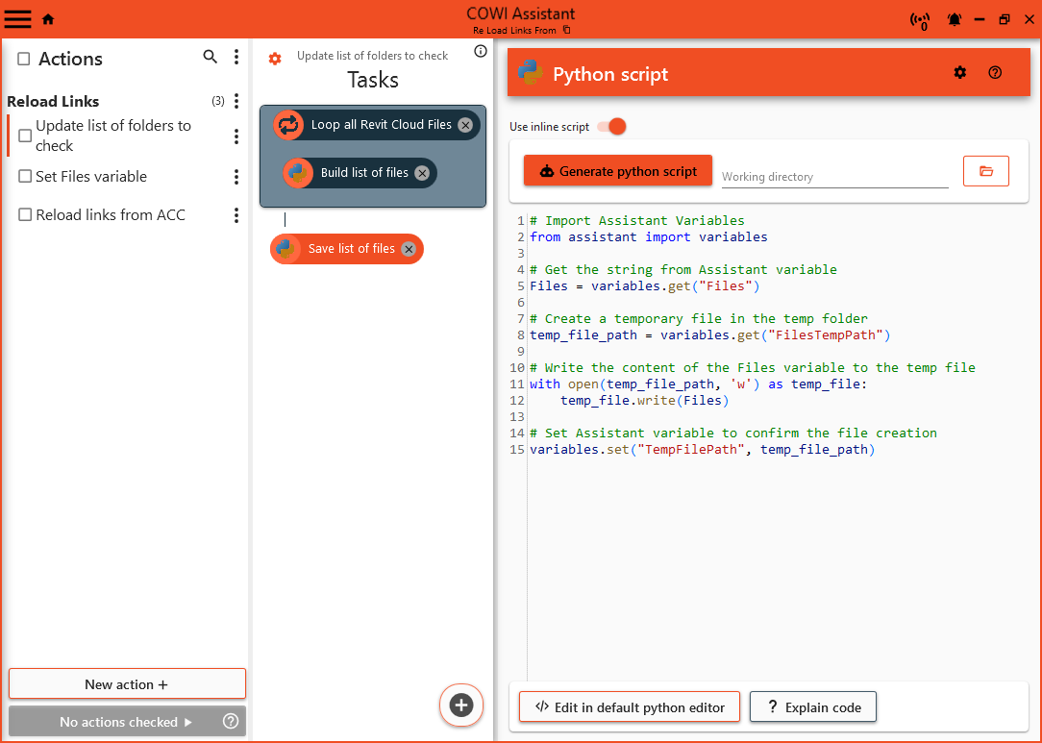Click the tasks info icon
This screenshot has height=743, width=1042.
481,52
